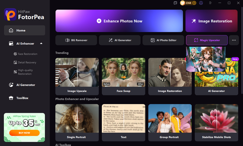Image resolution: width=243 pixels, height=146 pixels.
Task: Open the BG Remover tool
Action: (76, 40)
